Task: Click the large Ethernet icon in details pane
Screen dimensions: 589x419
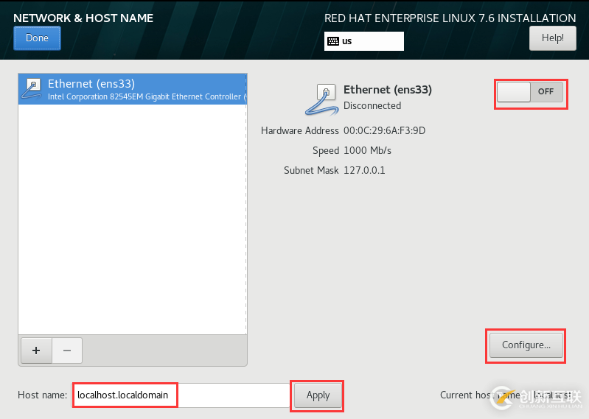Action: click(321, 99)
